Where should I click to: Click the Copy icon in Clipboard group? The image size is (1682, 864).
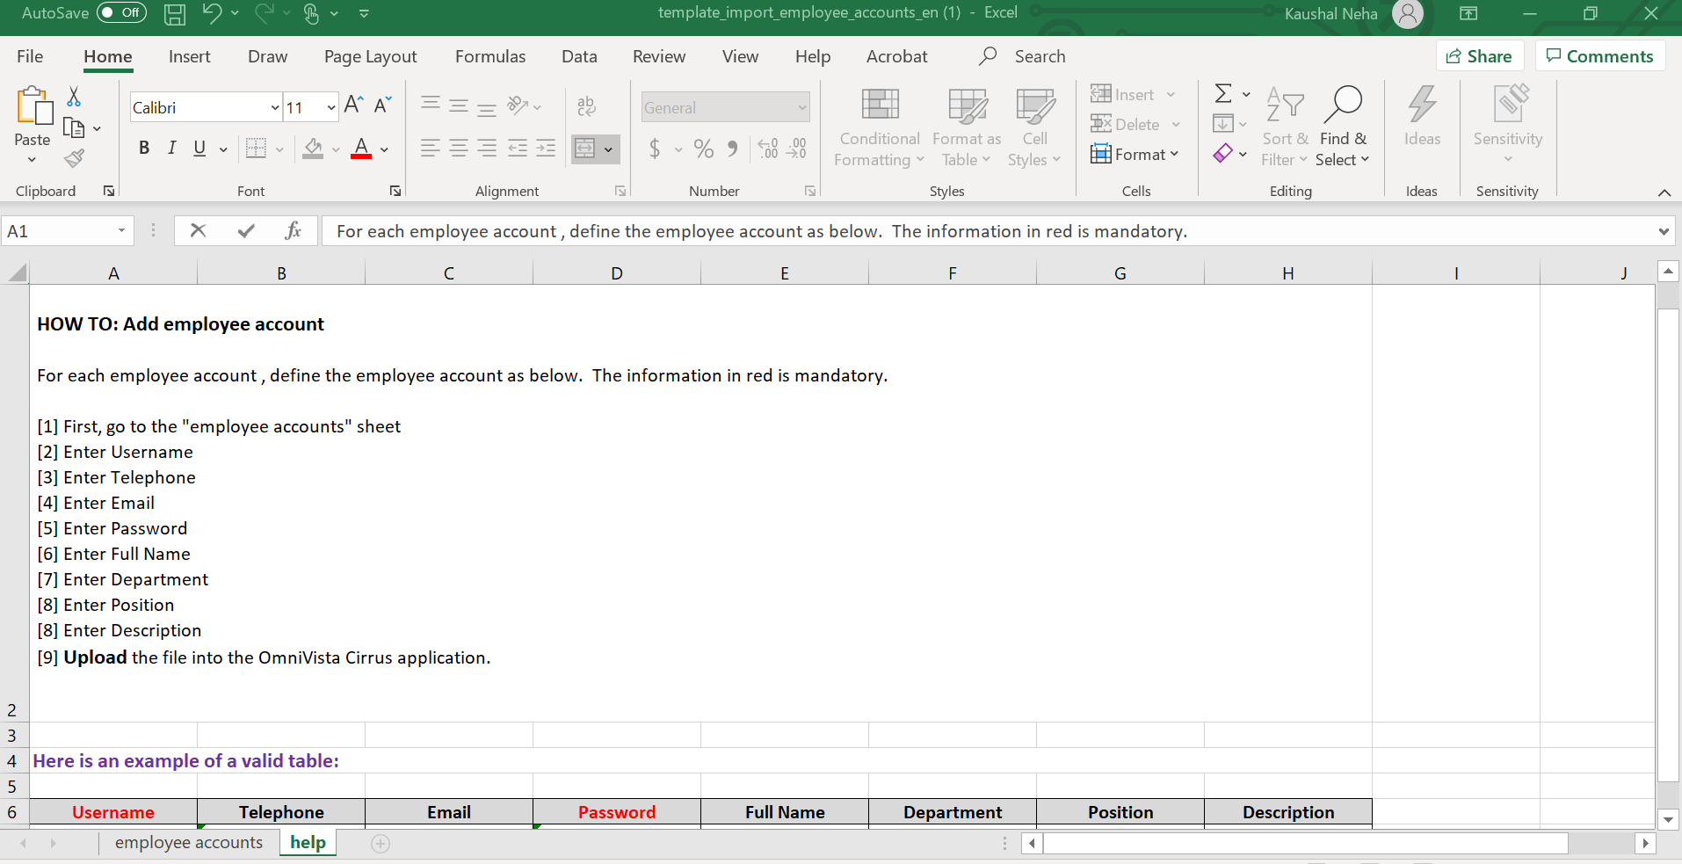coord(75,128)
